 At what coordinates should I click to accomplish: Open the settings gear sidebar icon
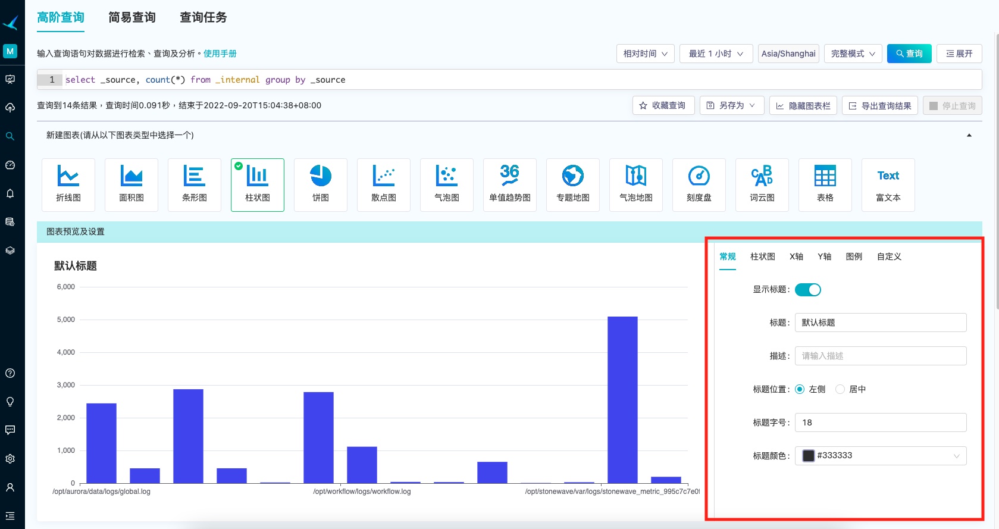pos(10,459)
